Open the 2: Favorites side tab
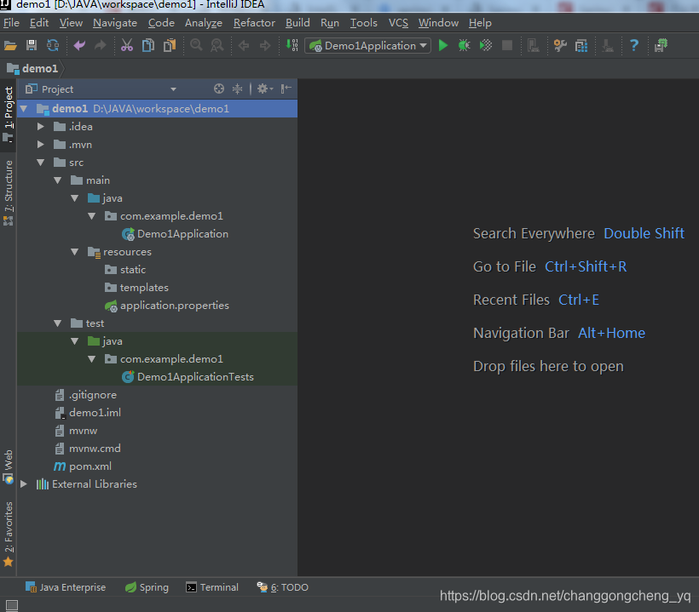 pyautogui.click(x=9, y=534)
